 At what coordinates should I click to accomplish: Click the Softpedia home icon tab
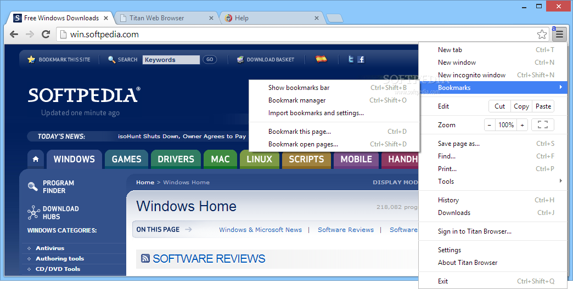click(x=36, y=160)
